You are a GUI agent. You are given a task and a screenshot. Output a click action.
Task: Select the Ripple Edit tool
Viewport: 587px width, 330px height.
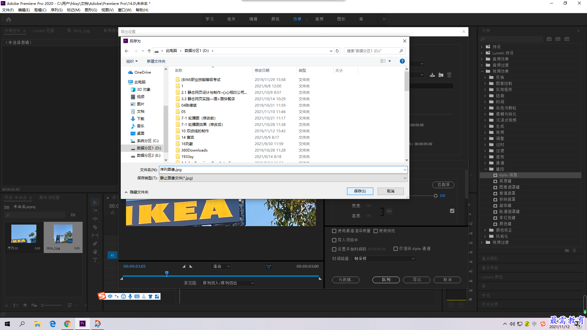(x=95, y=219)
